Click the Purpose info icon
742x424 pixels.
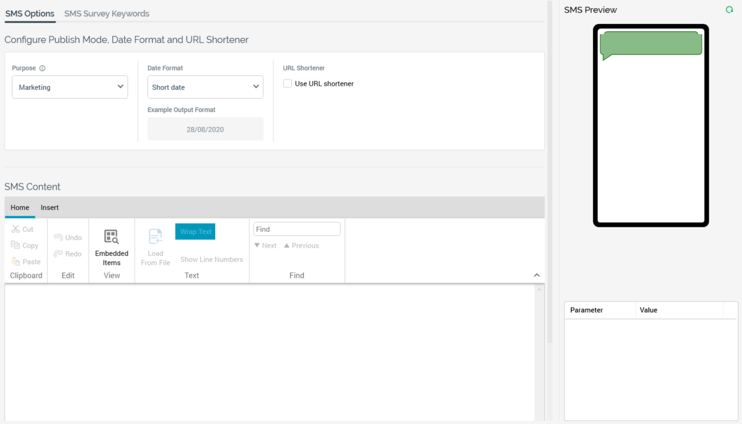[x=42, y=68]
